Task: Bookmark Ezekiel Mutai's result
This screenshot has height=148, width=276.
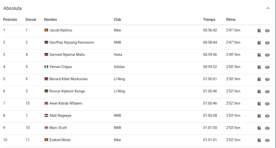Action: click(x=259, y=140)
